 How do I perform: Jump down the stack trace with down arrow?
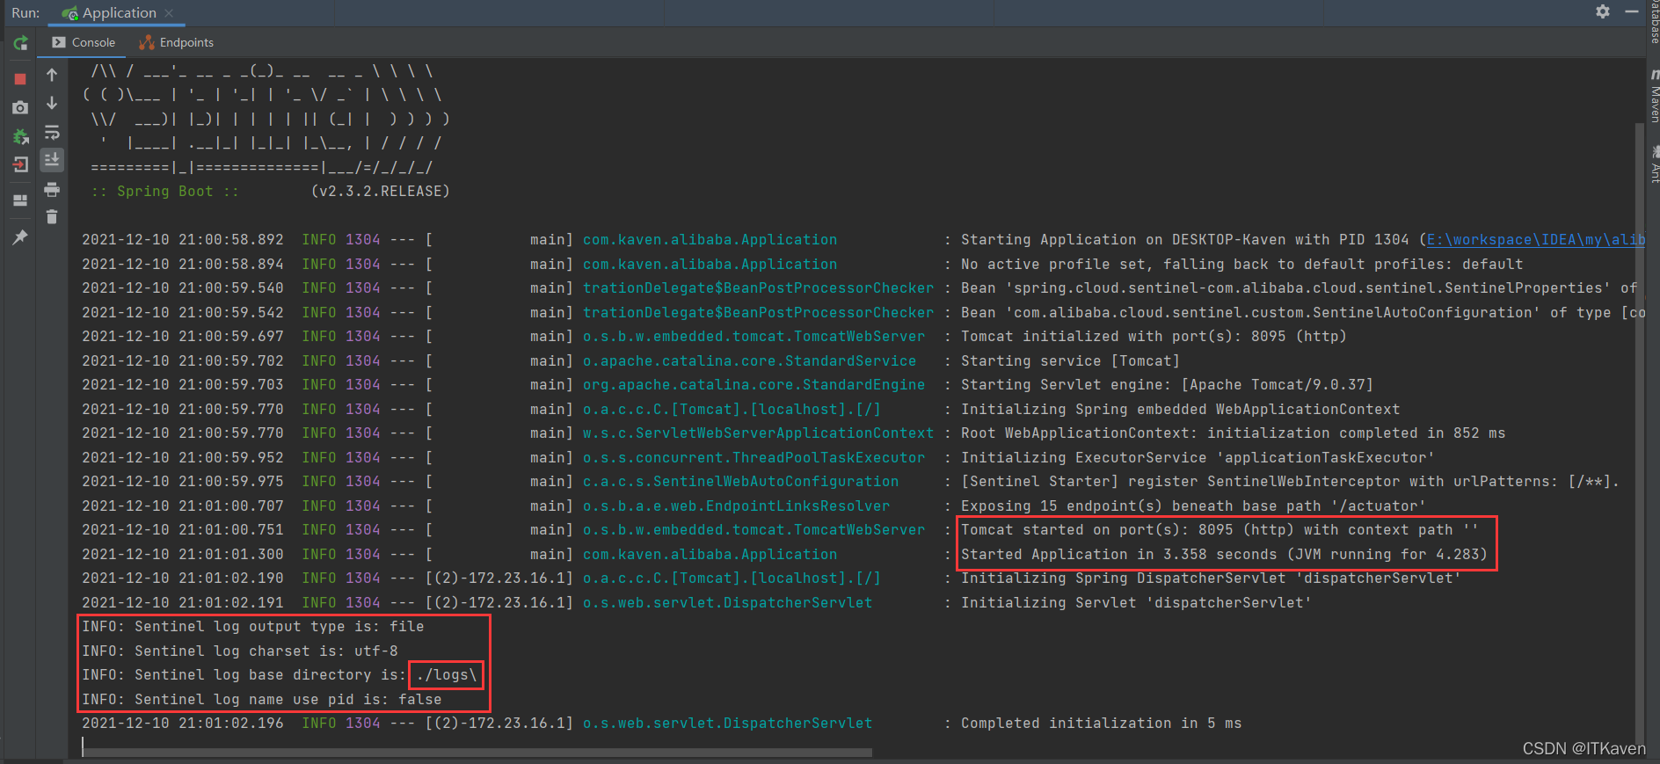52,103
